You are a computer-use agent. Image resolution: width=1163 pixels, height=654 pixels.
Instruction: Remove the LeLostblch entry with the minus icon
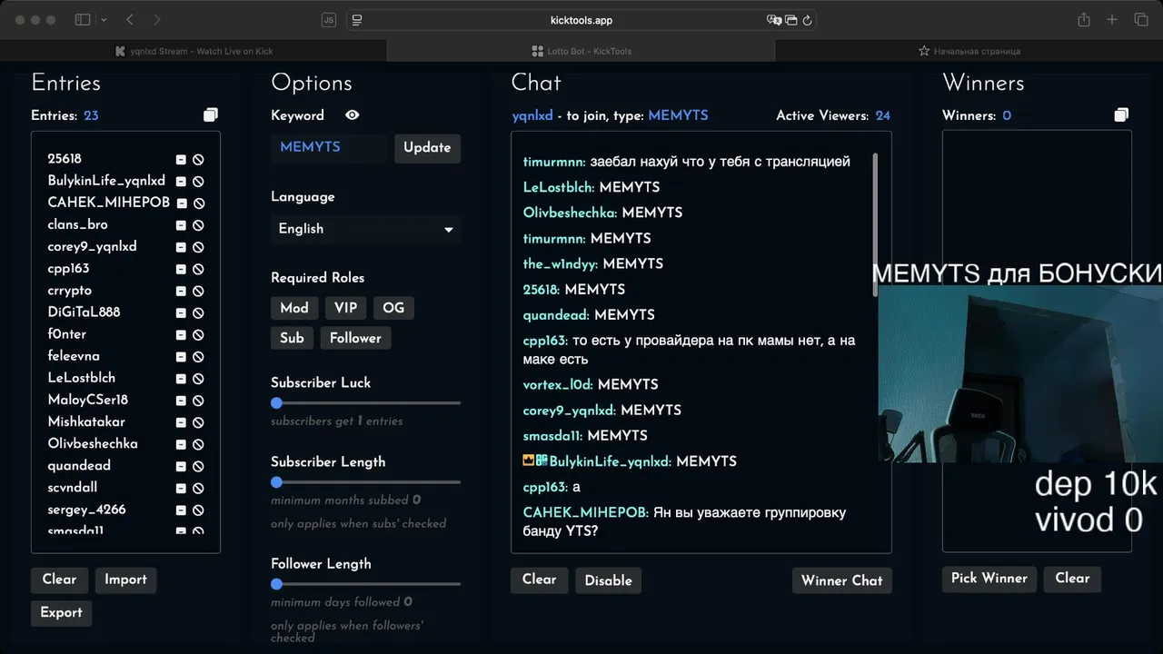[x=181, y=379]
